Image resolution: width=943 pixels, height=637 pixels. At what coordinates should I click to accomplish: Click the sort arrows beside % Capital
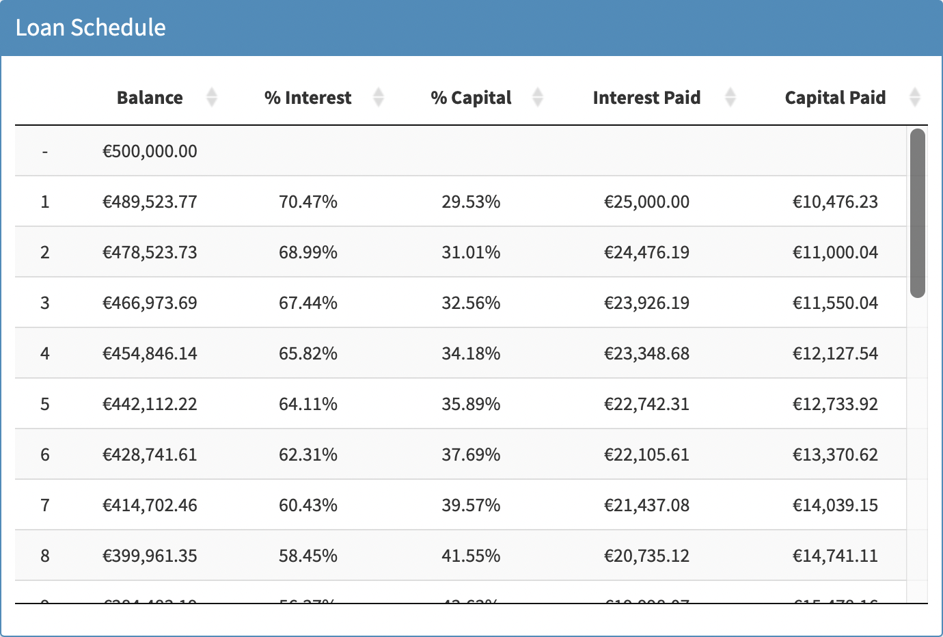[538, 98]
